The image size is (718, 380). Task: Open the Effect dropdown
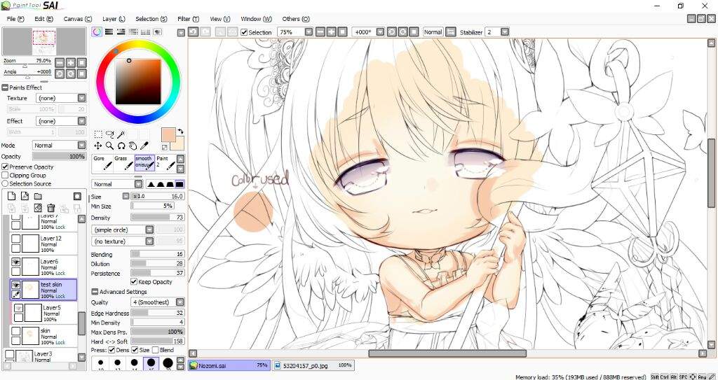(x=81, y=121)
